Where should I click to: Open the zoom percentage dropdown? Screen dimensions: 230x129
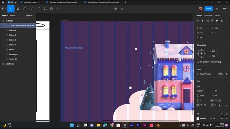click(x=225, y=9)
